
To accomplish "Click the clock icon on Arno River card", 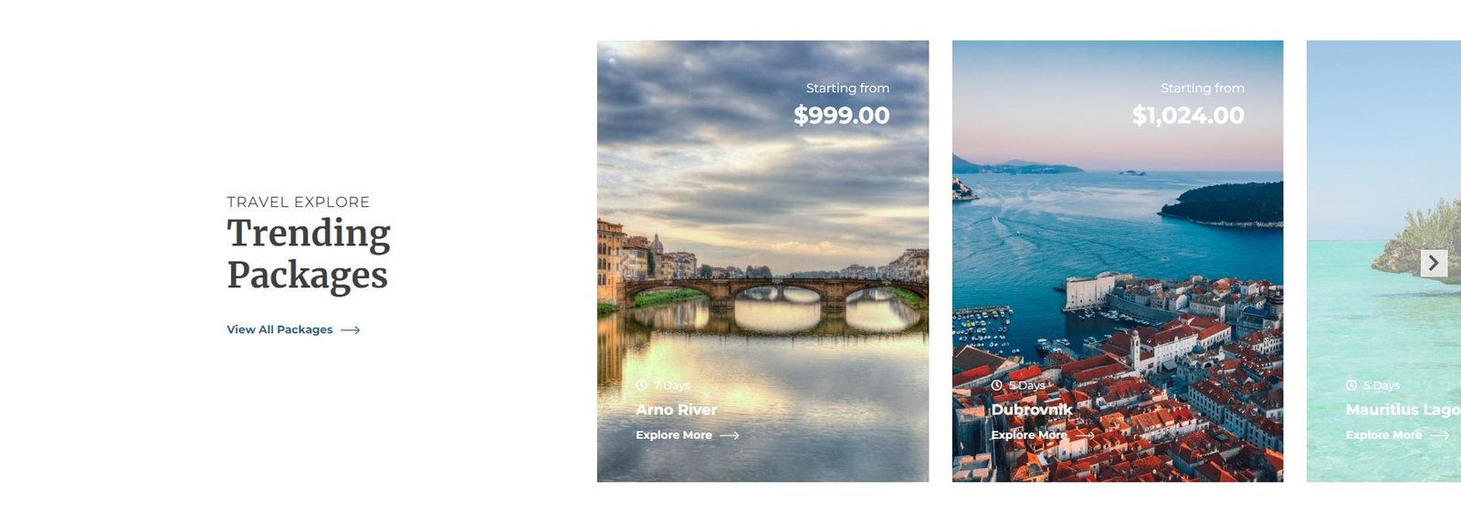I will (641, 385).
